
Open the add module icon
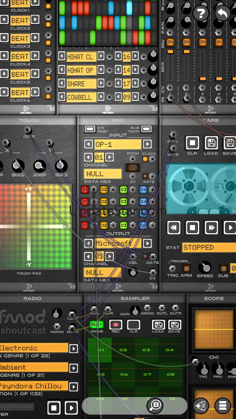pos(201,406)
